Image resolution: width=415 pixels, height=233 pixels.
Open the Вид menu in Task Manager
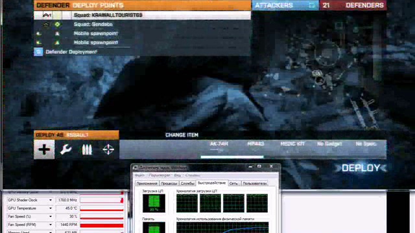(177, 175)
